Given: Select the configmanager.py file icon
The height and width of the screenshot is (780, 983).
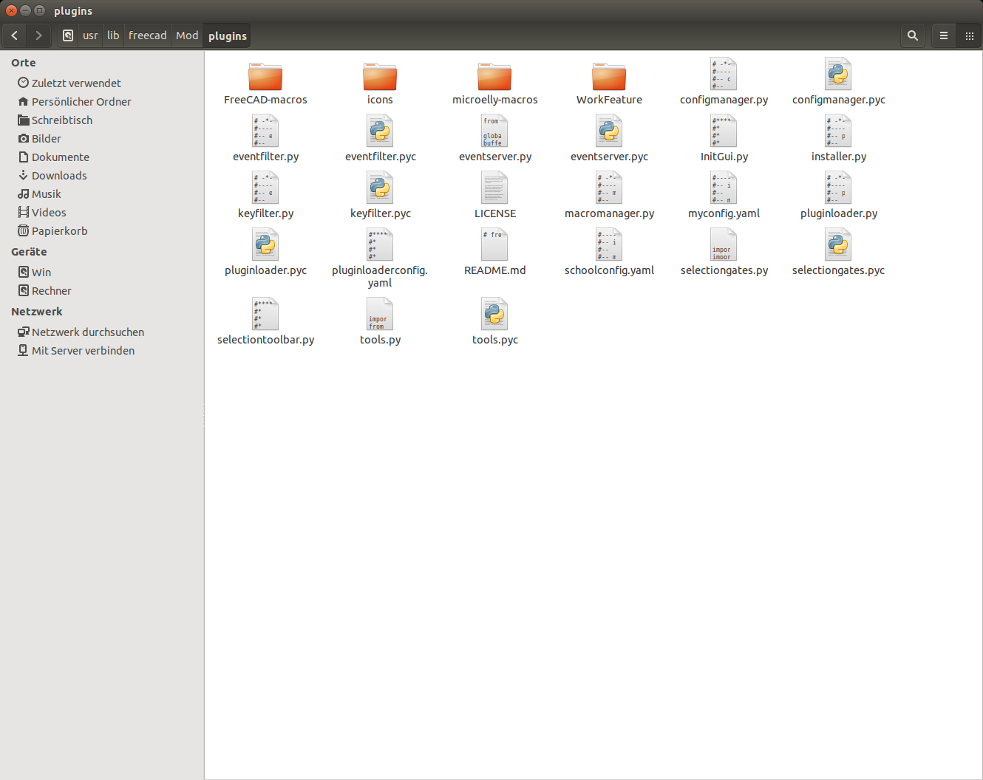Looking at the screenshot, I should [x=724, y=74].
